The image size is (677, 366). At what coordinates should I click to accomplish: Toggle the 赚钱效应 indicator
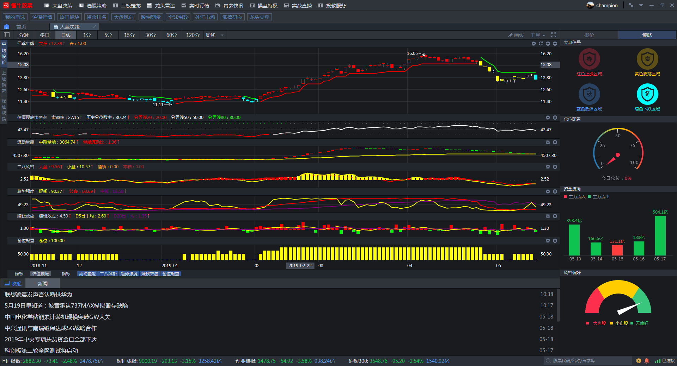pos(150,274)
